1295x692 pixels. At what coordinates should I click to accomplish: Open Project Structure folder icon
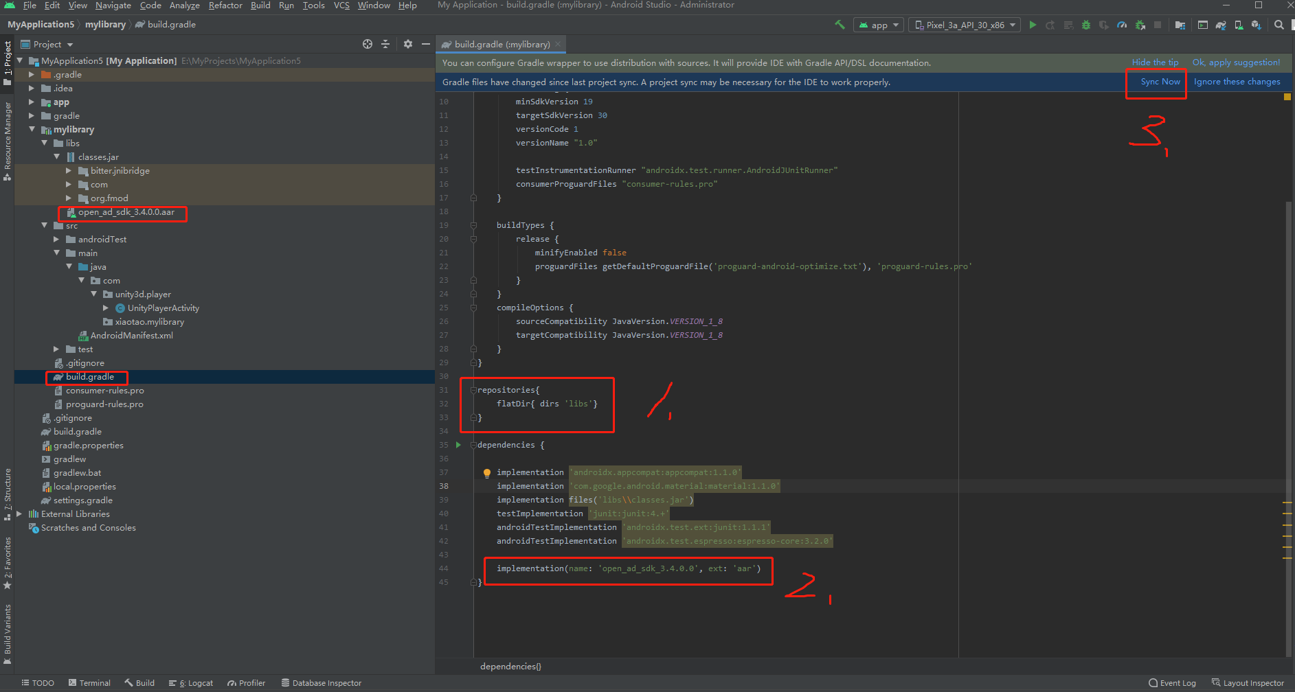pyautogui.click(x=1180, y=25)
